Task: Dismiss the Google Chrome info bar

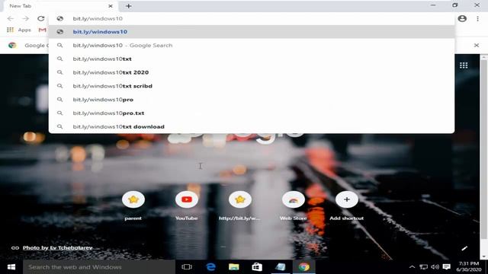Action: (477, 46)
